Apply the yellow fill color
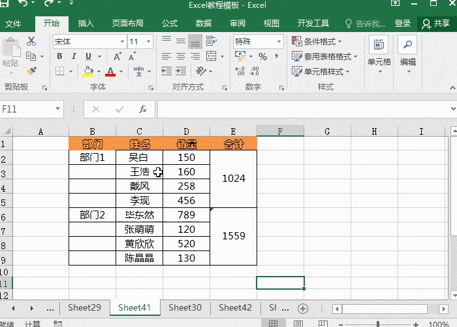Viewport: 457px width, 327px height. coord(88,71)
